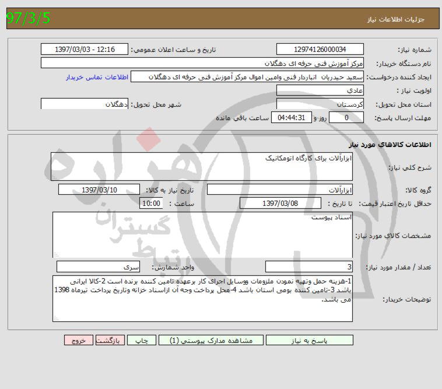This screenshot has height=389, width=442.
Task: Click the announcement date field 1397/03/03 - 12:16
Action: 85,50
